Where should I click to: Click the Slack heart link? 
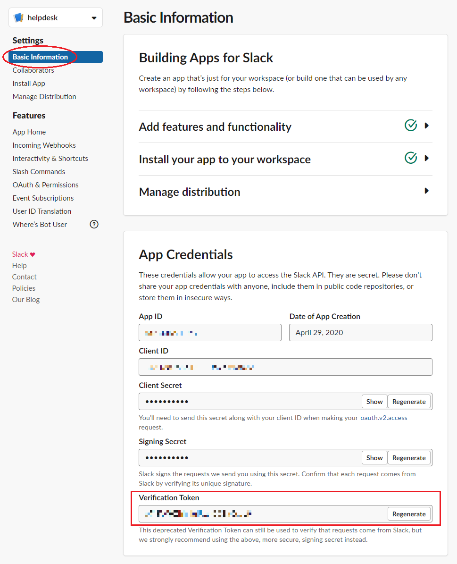pos(24,254)
